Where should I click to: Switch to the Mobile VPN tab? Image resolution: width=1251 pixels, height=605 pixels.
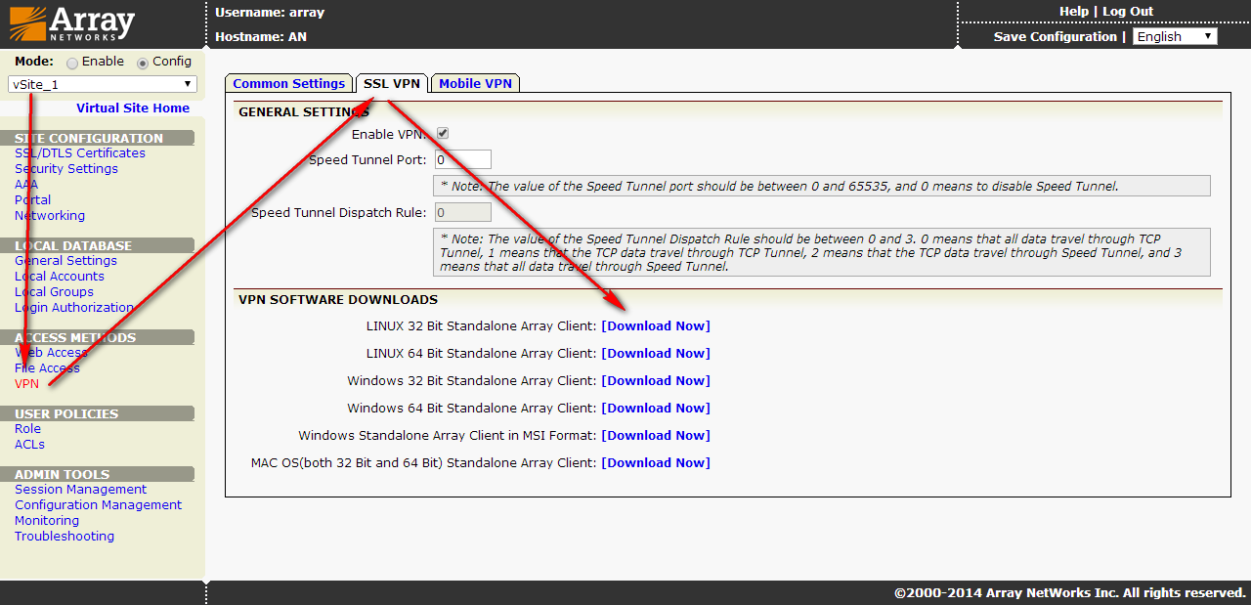coord(475,84)
